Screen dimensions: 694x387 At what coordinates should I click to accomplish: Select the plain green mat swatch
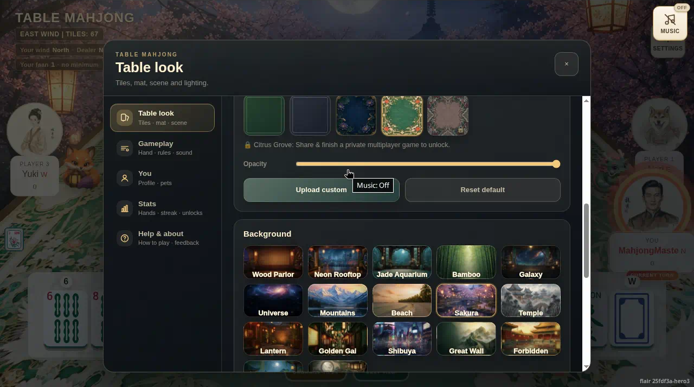(x=264, y=116)
